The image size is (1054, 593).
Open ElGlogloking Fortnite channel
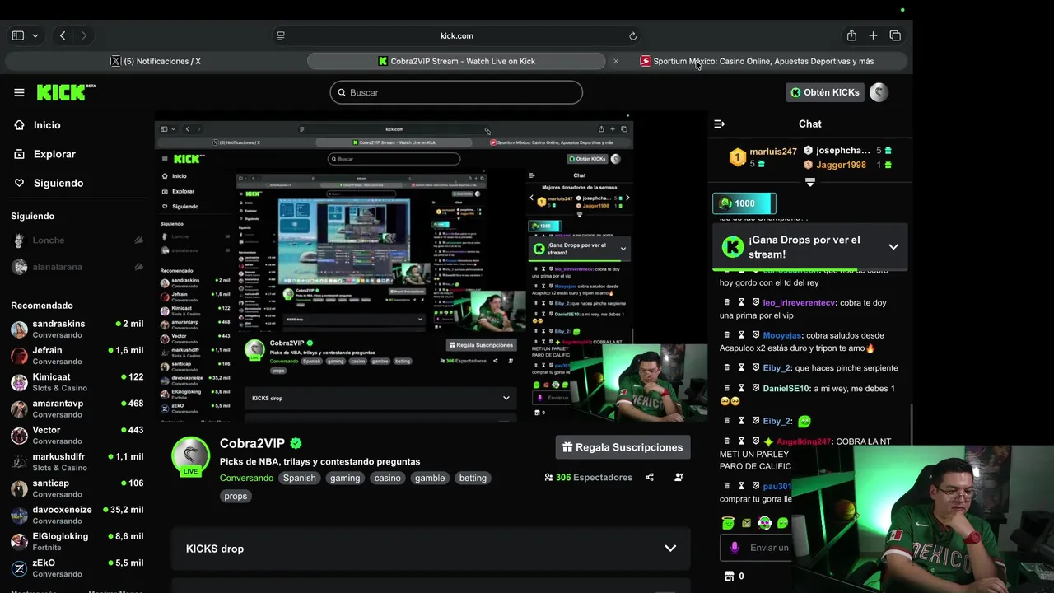pyautogui.click(x=77, y=541)
